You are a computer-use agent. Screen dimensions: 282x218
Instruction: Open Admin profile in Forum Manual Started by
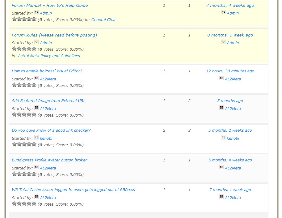pyautogui.click(x=46, y=13)
